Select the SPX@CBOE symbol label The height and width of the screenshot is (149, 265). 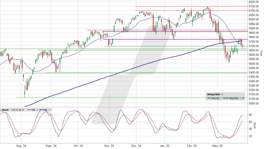[214, 94]
